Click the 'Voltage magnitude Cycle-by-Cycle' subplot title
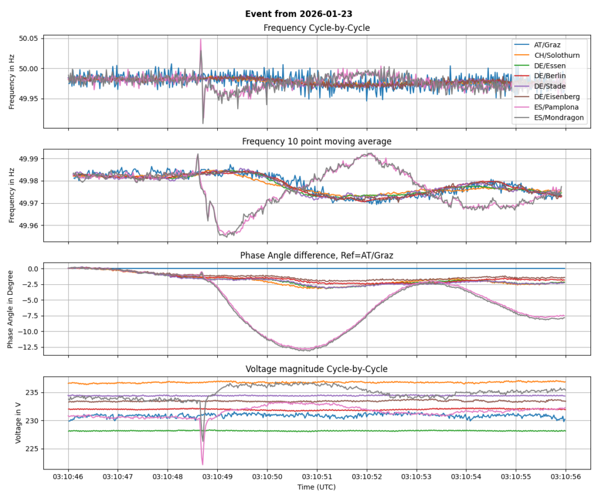Viewport: 598px width, 498px height. 317,368
